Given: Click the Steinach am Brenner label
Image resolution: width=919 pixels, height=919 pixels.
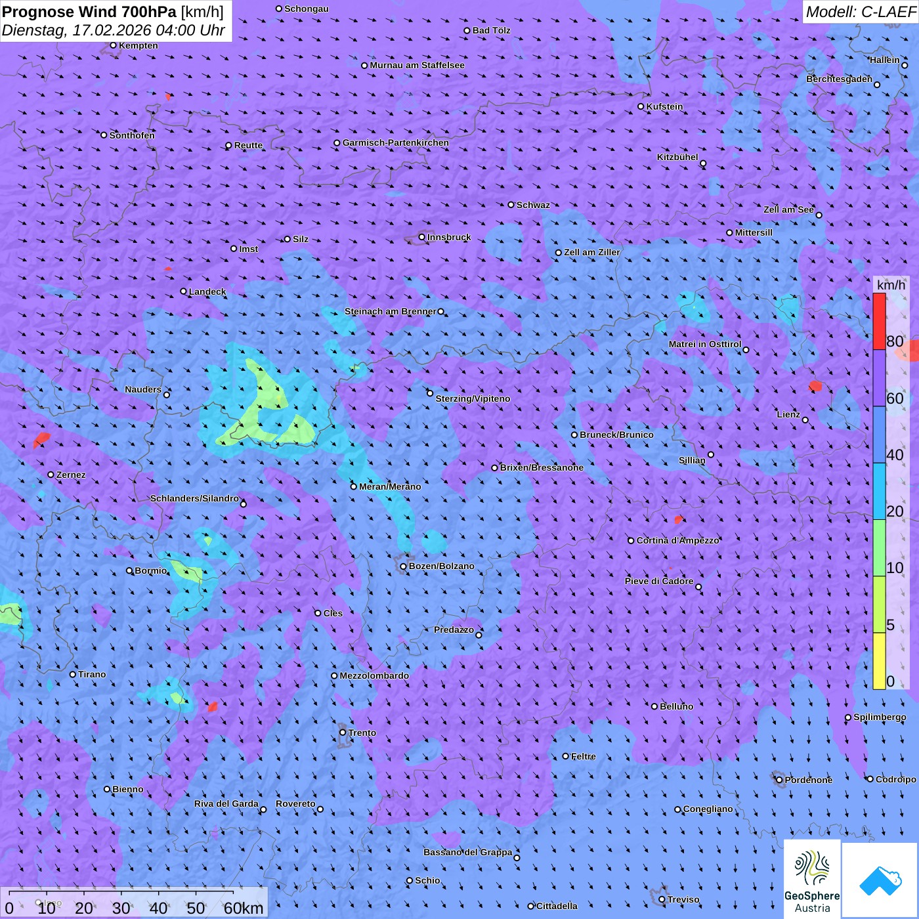Looking at the screenshot, I should tap(390, 311).
